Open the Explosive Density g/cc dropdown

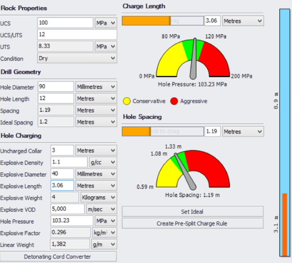coord(103,162)
